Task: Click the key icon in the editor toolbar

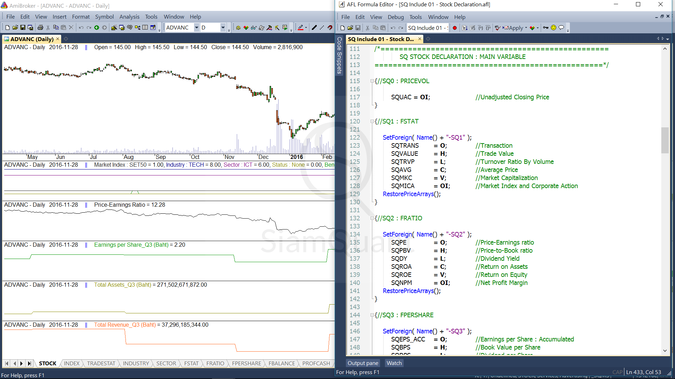Action: click(546, 28)
